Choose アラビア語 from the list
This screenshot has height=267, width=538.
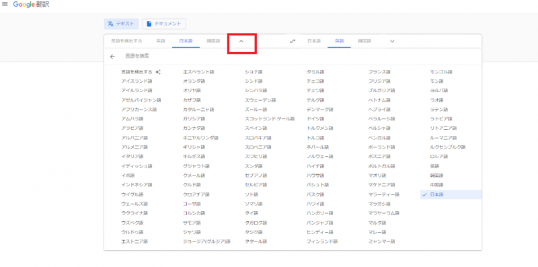point(132,128)
